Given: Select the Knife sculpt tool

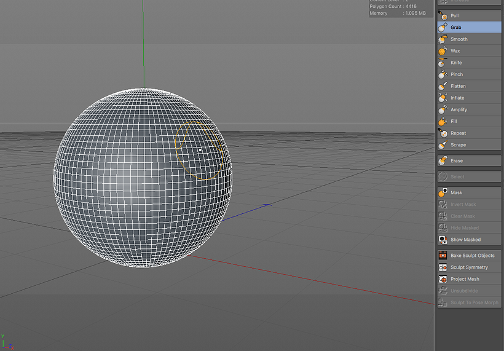Looking at the screenshot, I should point(469,62).
